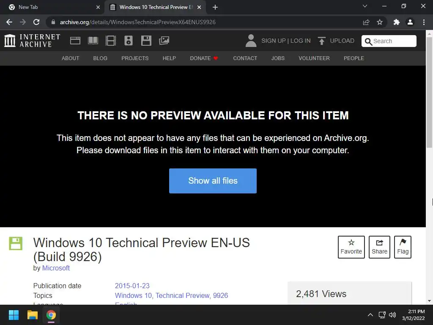The width and height of the screenshot is (433, 325).
Task: Go to BLOG
Action: pyautogui.click(x=100, y=58)
